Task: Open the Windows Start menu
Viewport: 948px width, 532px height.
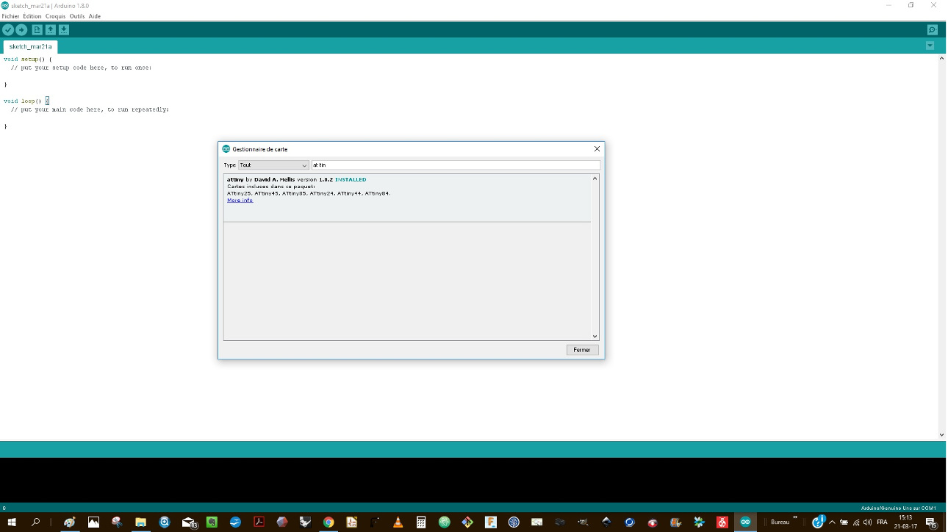Action: point(12,522)
